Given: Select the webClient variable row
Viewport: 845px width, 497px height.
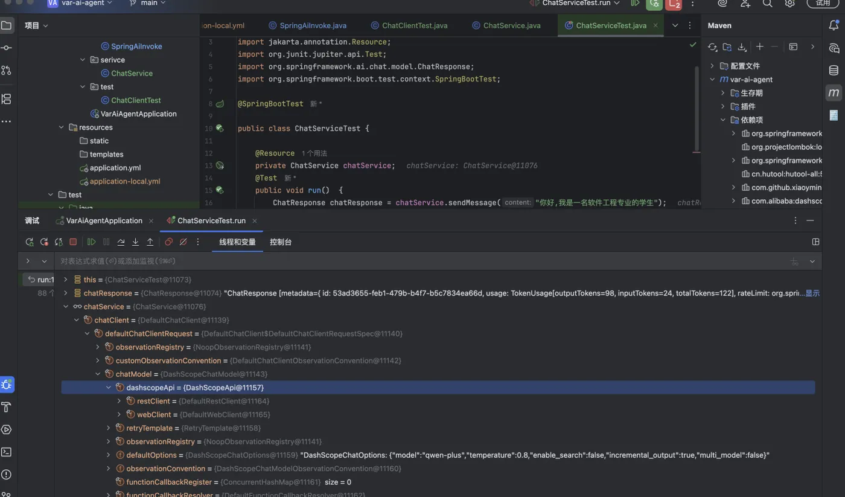Looking at the screenshot, I should (438, 414).
